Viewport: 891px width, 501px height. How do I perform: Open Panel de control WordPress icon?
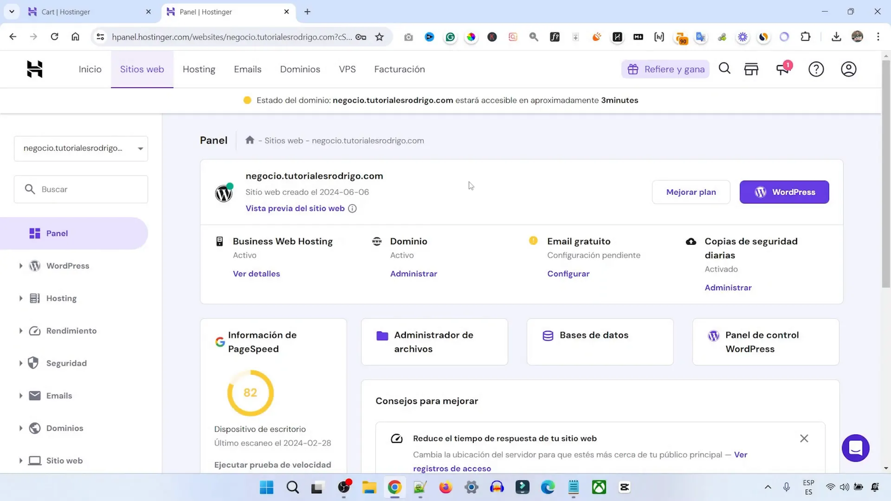(x=713, y=335)
